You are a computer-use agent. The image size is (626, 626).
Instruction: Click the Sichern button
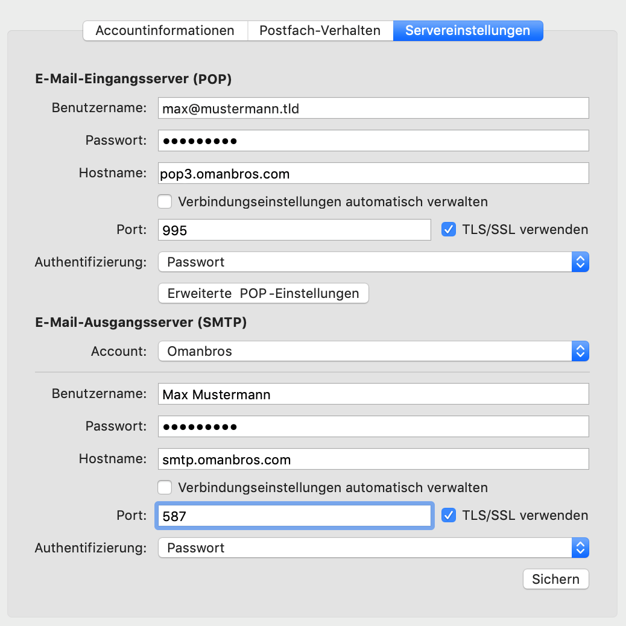tap(555, 579)
